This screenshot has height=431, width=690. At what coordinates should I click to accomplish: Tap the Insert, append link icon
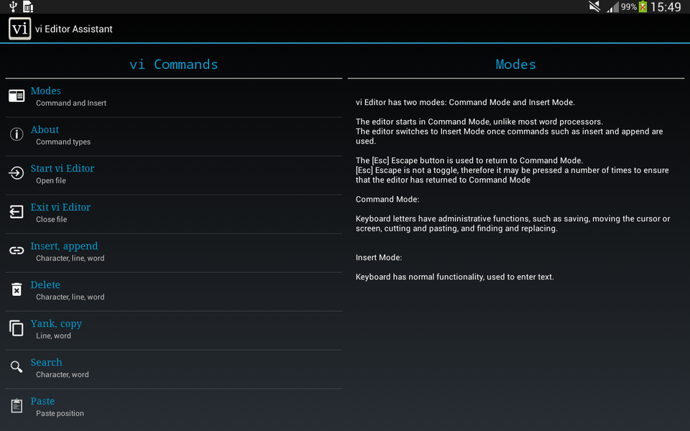pos(17,251)
